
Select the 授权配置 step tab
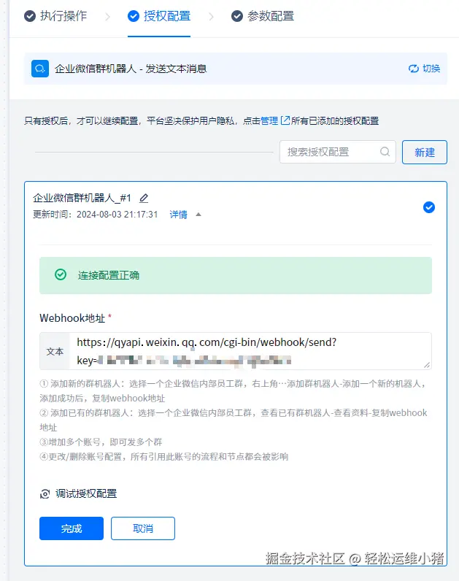159,16
